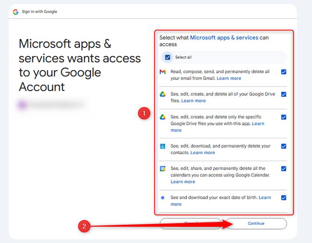Open the 'Microsoft apps & services' link
Screen dimensions: 312x243
tap(224, 38)
